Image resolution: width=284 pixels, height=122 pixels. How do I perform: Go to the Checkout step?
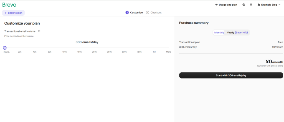[156, 12]
